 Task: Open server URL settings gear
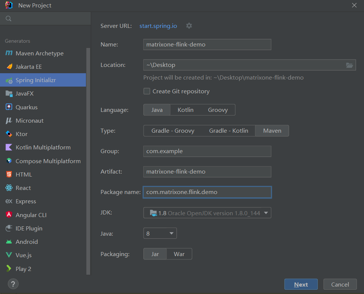coord(189,26)
